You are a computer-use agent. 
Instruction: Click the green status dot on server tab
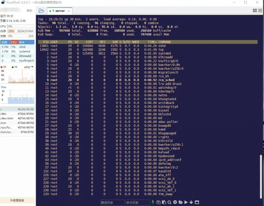(51, 11)
